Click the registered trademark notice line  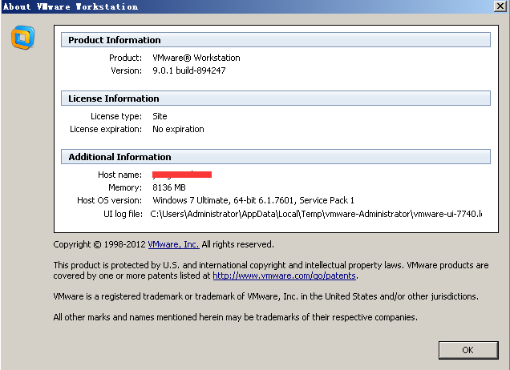coord(265,296)
